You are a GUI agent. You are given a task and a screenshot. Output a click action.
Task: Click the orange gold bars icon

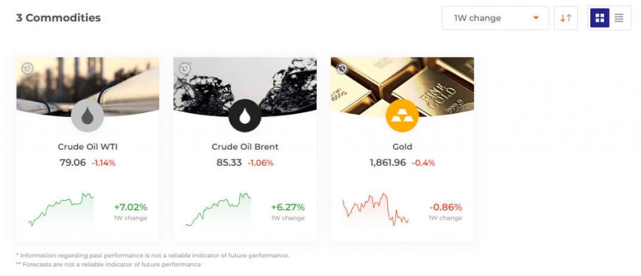(403, 116)
